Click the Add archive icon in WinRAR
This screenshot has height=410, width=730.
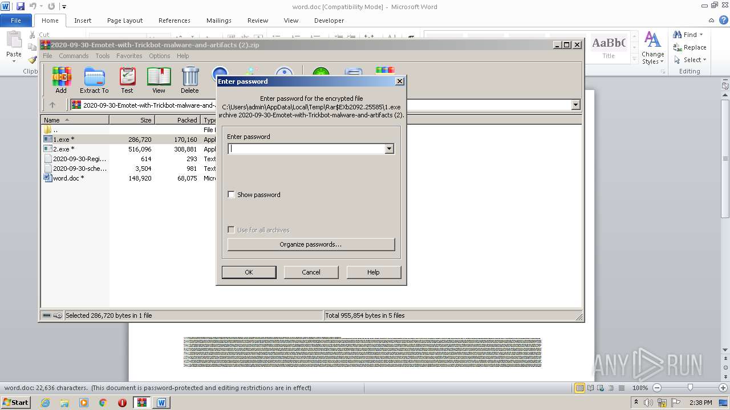[x=61, y=80]
